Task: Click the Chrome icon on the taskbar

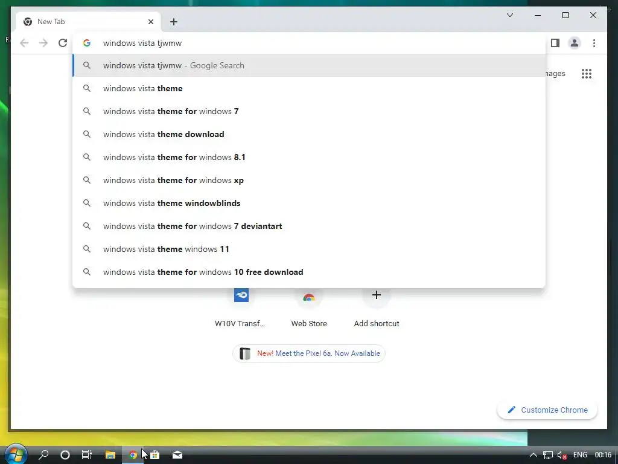Action: 133,455
